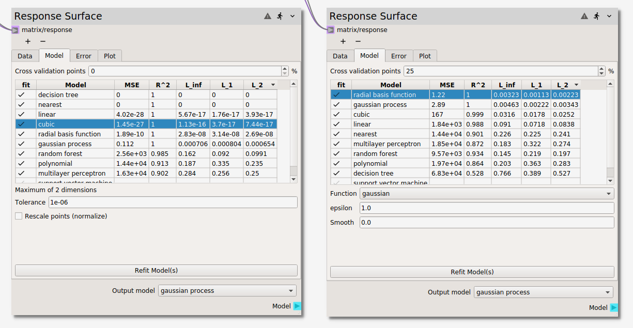Open the Function gaussian dropdown
633x328 pixels.
(487, 194)
